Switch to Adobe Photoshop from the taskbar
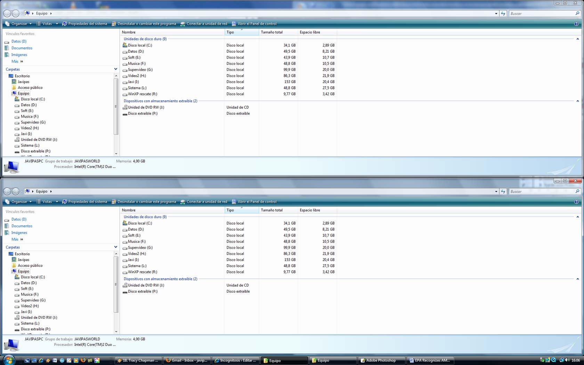 (x=381, y=360)
